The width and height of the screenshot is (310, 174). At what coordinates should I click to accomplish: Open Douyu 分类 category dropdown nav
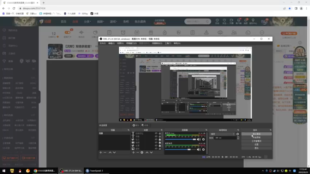click(88, 22)
